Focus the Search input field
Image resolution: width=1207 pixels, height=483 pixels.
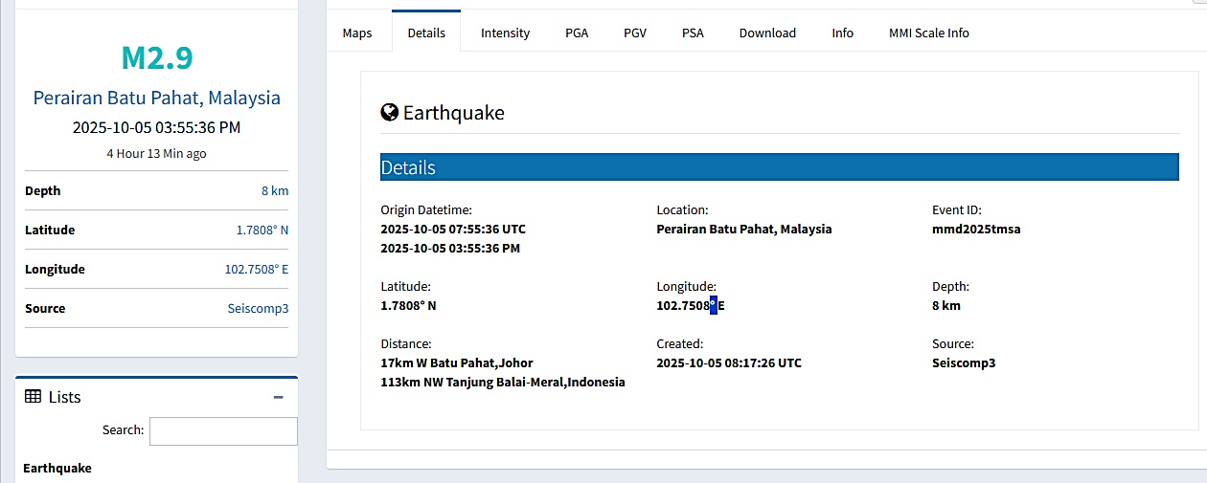point(223,431)
